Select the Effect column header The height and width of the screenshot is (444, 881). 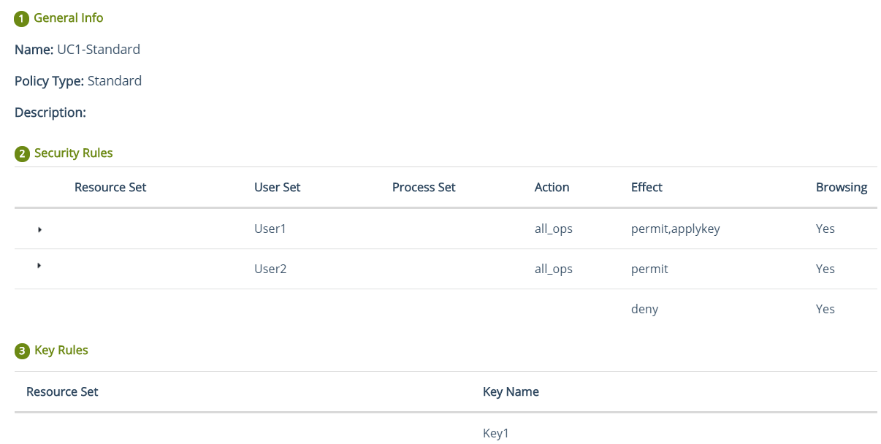click(x=647, y=188)
